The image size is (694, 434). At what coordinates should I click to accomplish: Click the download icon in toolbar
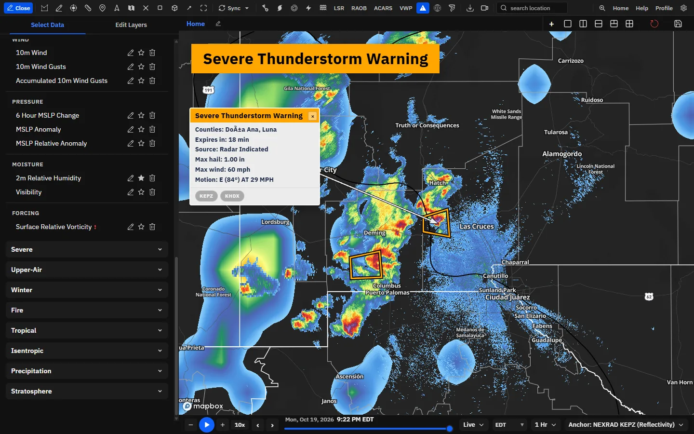coord(470,8)
